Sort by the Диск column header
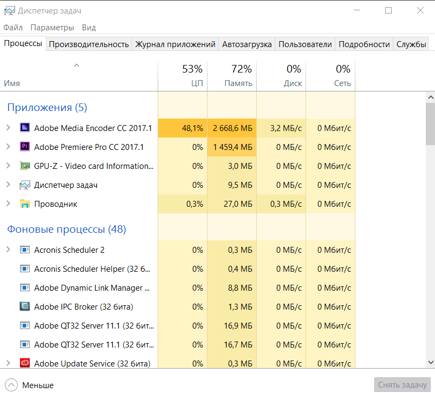Screen dimensions: 435x393 (281, 76)
